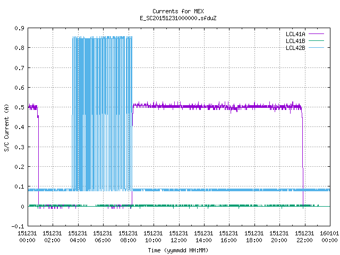This screenshot has width=340, height=255.
Task: Click the -0.1 y-axis tick label
Action: [18, 226]
